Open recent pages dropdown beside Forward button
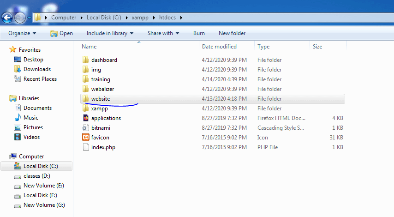This screenshot has width=394, height=217. coord(29,18)
